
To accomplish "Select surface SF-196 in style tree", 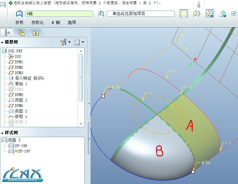I will click(18, 146).
